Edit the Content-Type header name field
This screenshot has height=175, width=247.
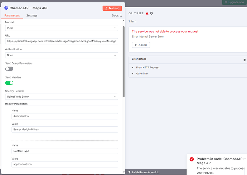pyautogui.click(x=65, y=151)
